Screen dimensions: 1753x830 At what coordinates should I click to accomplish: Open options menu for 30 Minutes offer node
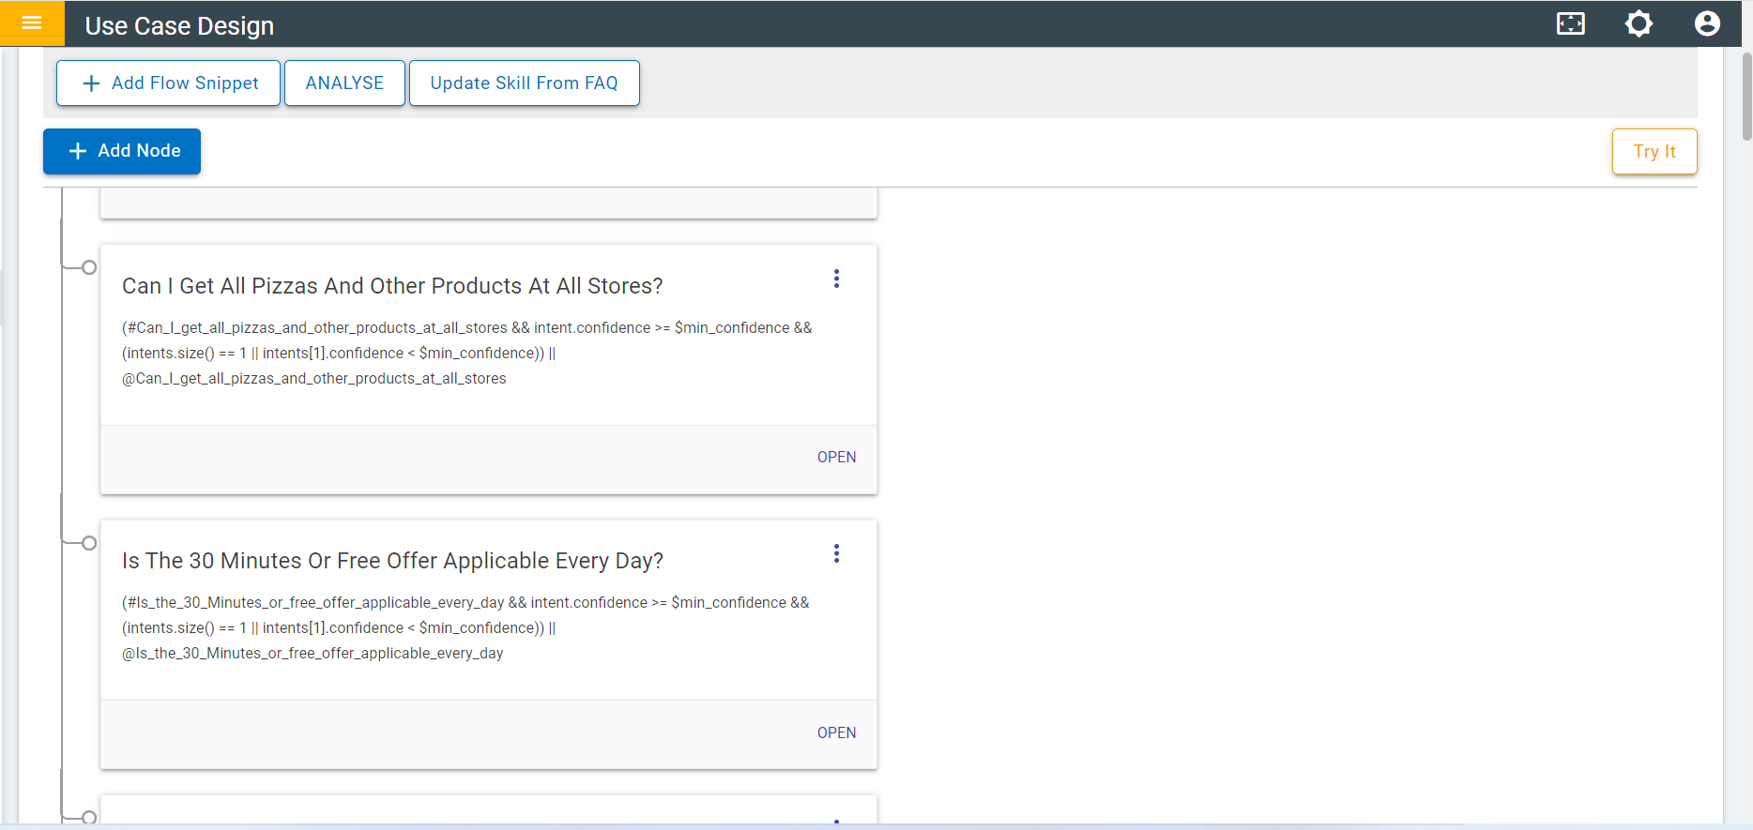point(836,553)
